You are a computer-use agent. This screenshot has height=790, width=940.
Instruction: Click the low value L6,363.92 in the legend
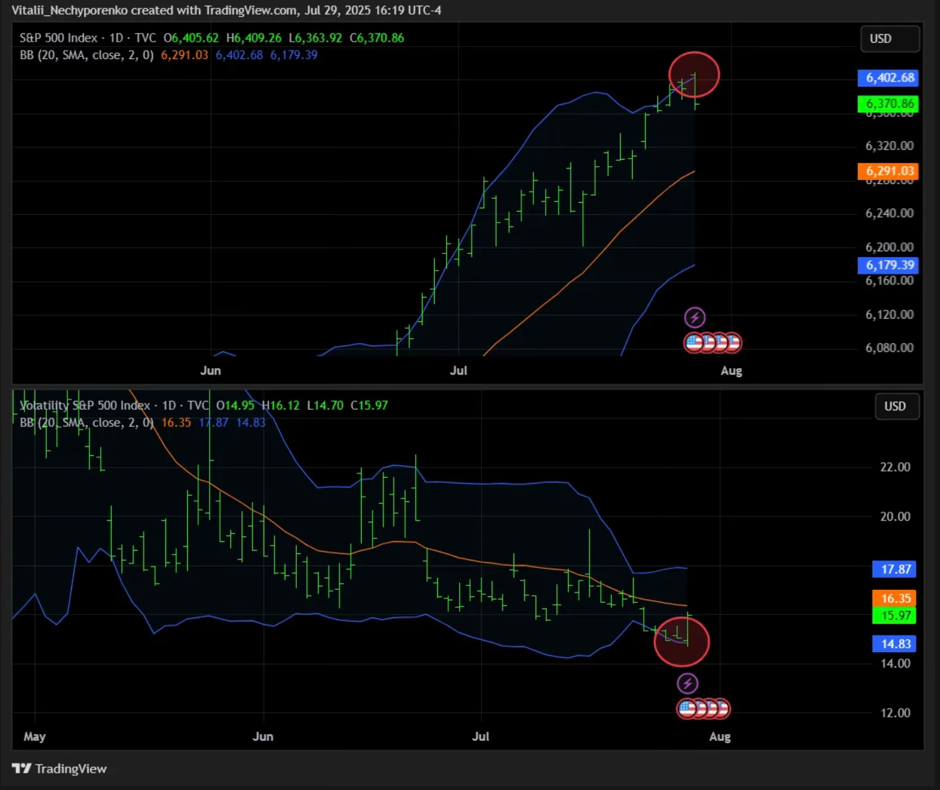click(x=315, y=38)
